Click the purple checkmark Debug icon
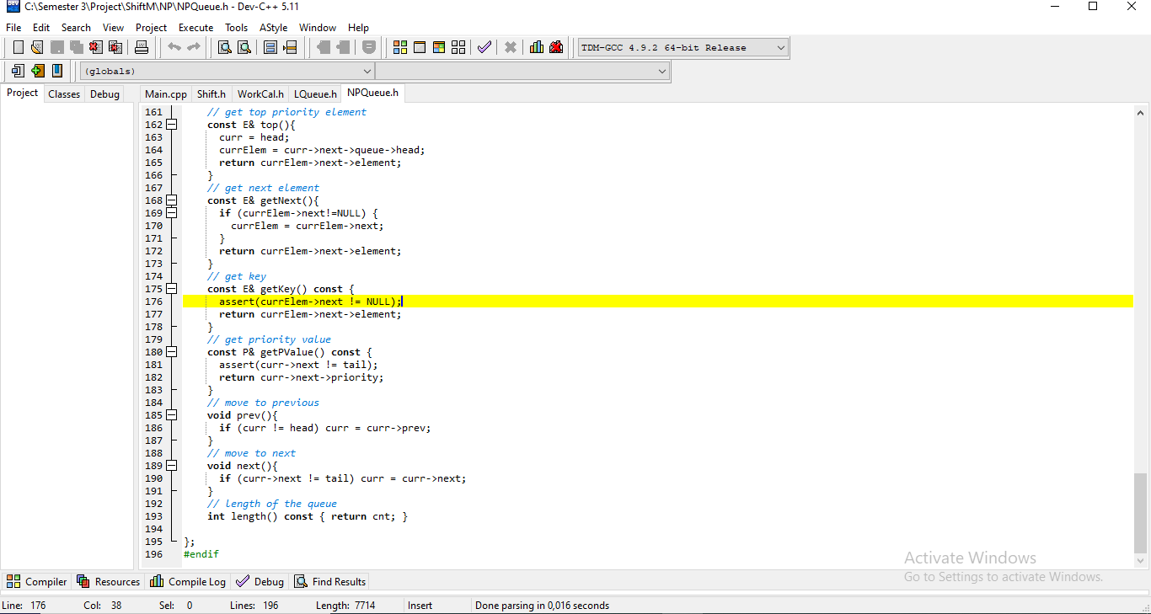Image resolution: width=1151 pixels, height=614 pixels. (484, 47)
